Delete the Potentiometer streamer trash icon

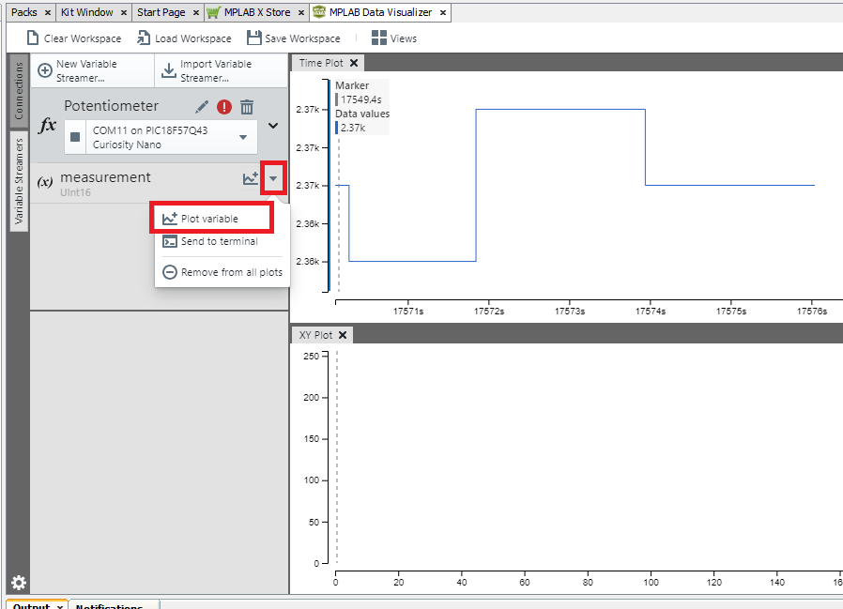[247, 106]
